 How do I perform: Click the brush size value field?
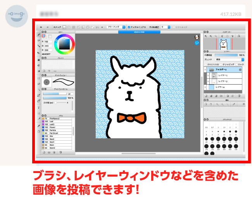point(71,94)
